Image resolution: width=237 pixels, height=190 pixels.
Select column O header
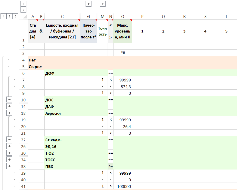click(122, 17)
